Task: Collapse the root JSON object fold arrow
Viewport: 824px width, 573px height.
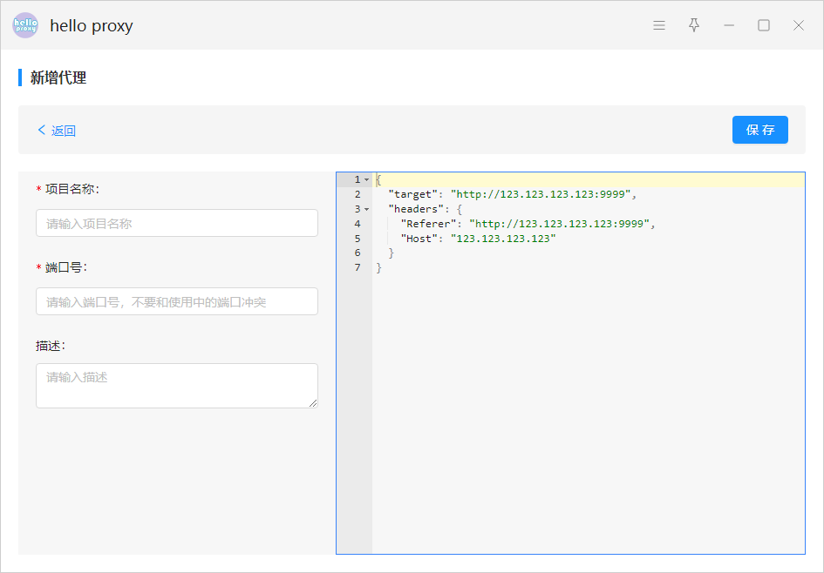Action: pos(366,180)
